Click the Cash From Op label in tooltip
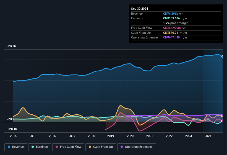Screen dimensions: 227x155 tap(141, 33)
